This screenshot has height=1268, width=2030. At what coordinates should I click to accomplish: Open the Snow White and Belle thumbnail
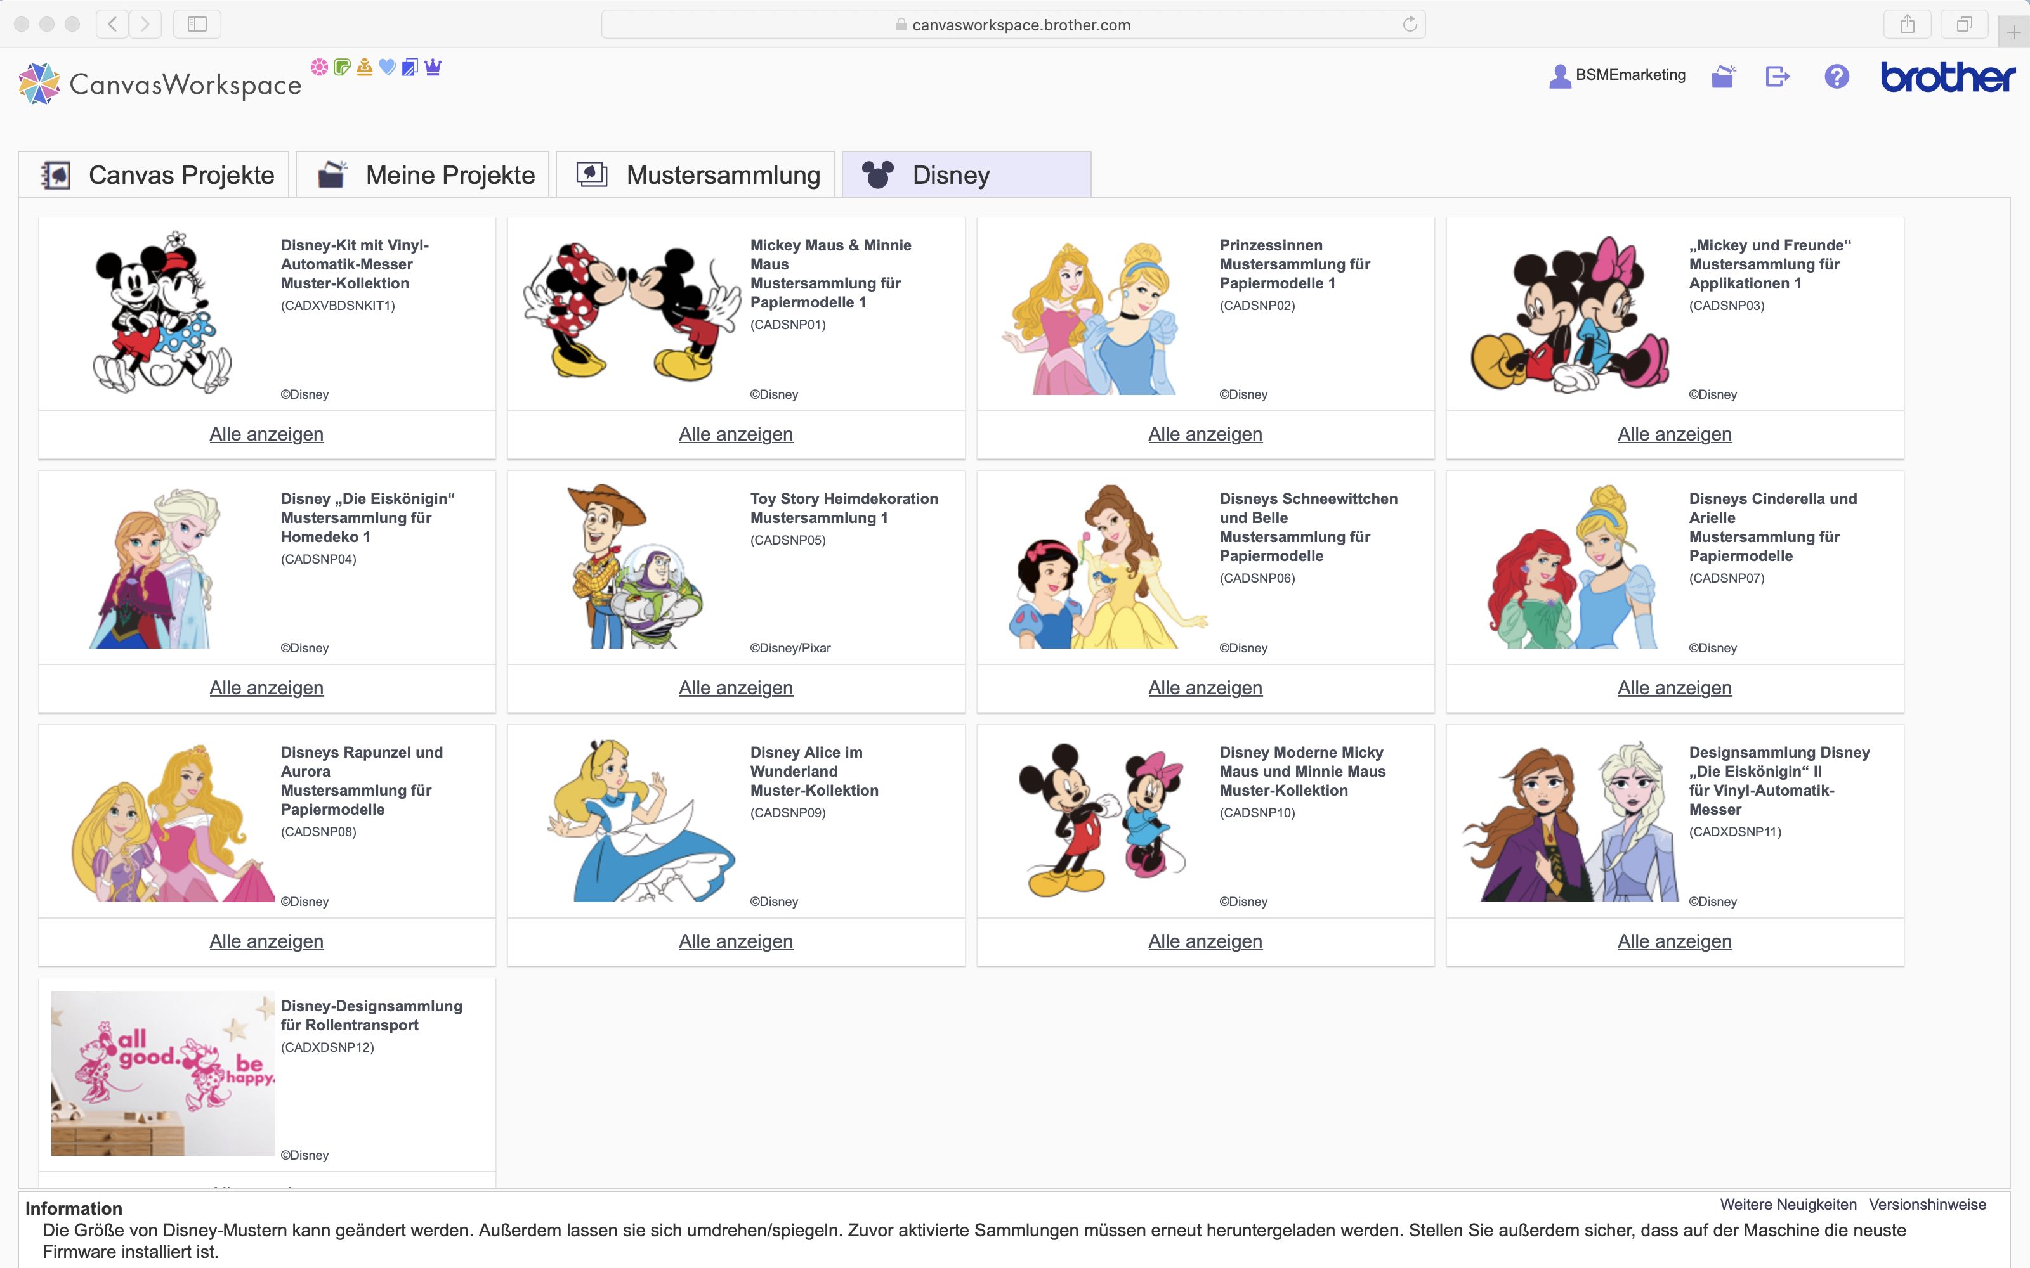coord(1108,566)
